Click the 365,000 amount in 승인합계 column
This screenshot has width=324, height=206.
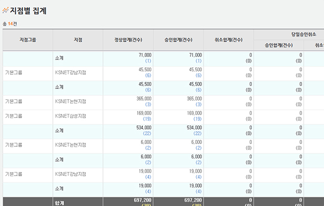pos(194,99)
